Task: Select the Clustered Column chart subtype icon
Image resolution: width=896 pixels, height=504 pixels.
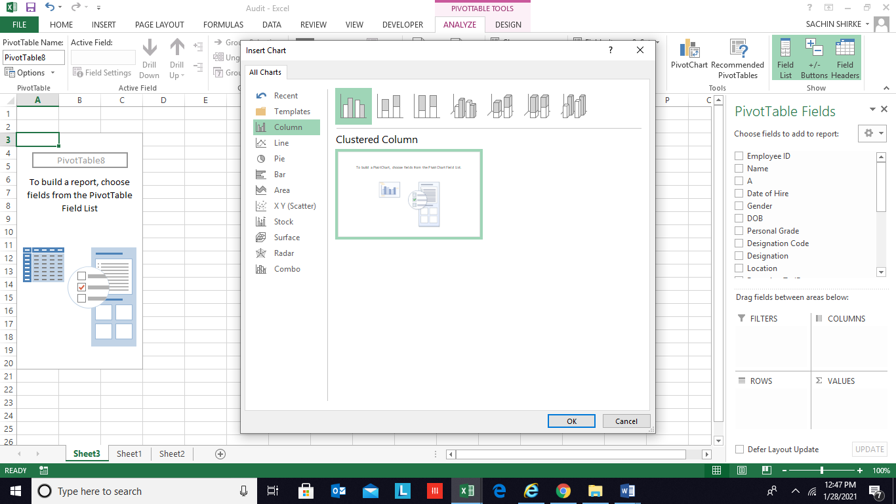Action: pos(354,106)
